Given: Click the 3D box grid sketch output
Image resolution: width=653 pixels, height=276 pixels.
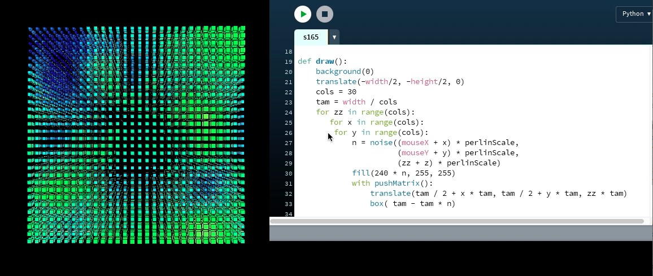Looking at the screenshot, I should 136,135.
